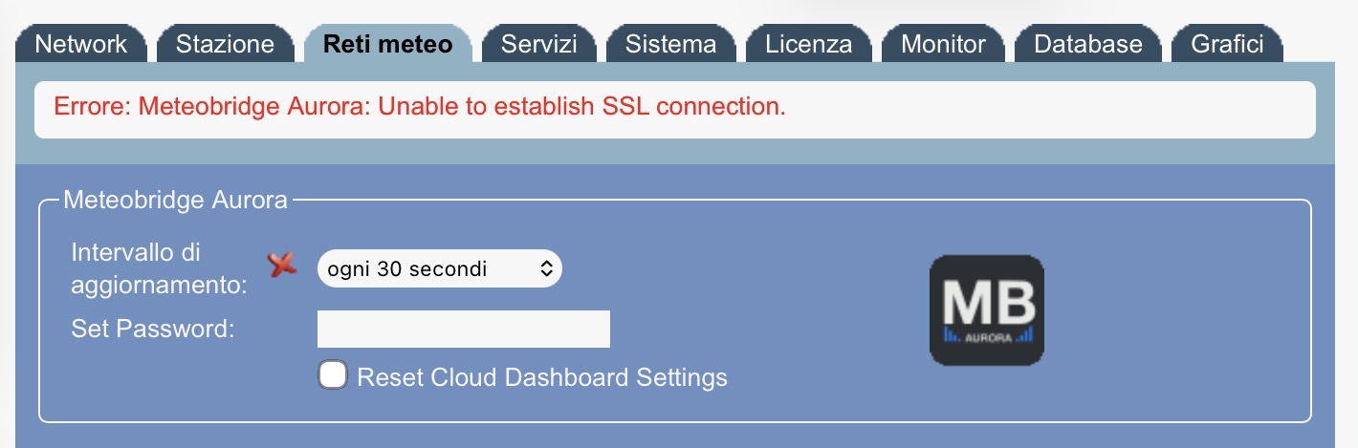Viewport: 1358px width, 448px height.
Task: Click the Meteobridge Aurora section title
Action: coord(175,201)
